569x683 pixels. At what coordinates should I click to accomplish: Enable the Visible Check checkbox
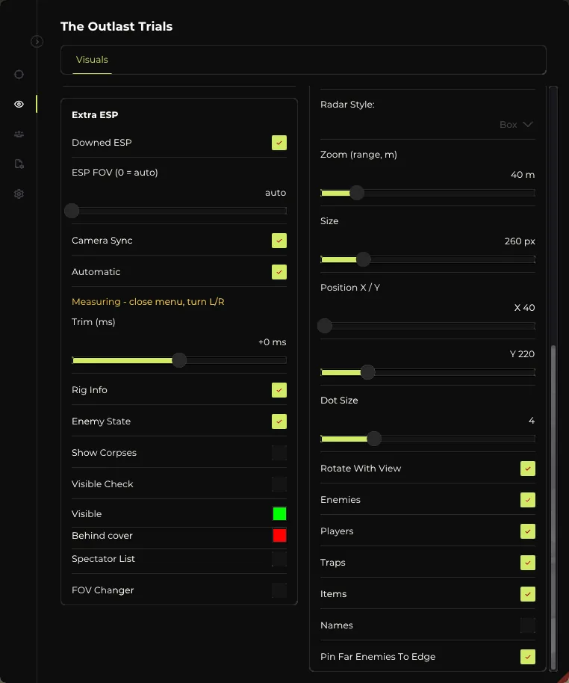279,484
